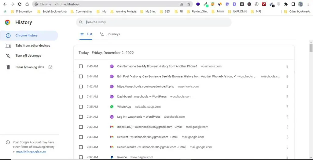Image resolution: width=313 pixels, height=160 pixels.
Task: Open Clear browsing data
Action: click(29, 67)
